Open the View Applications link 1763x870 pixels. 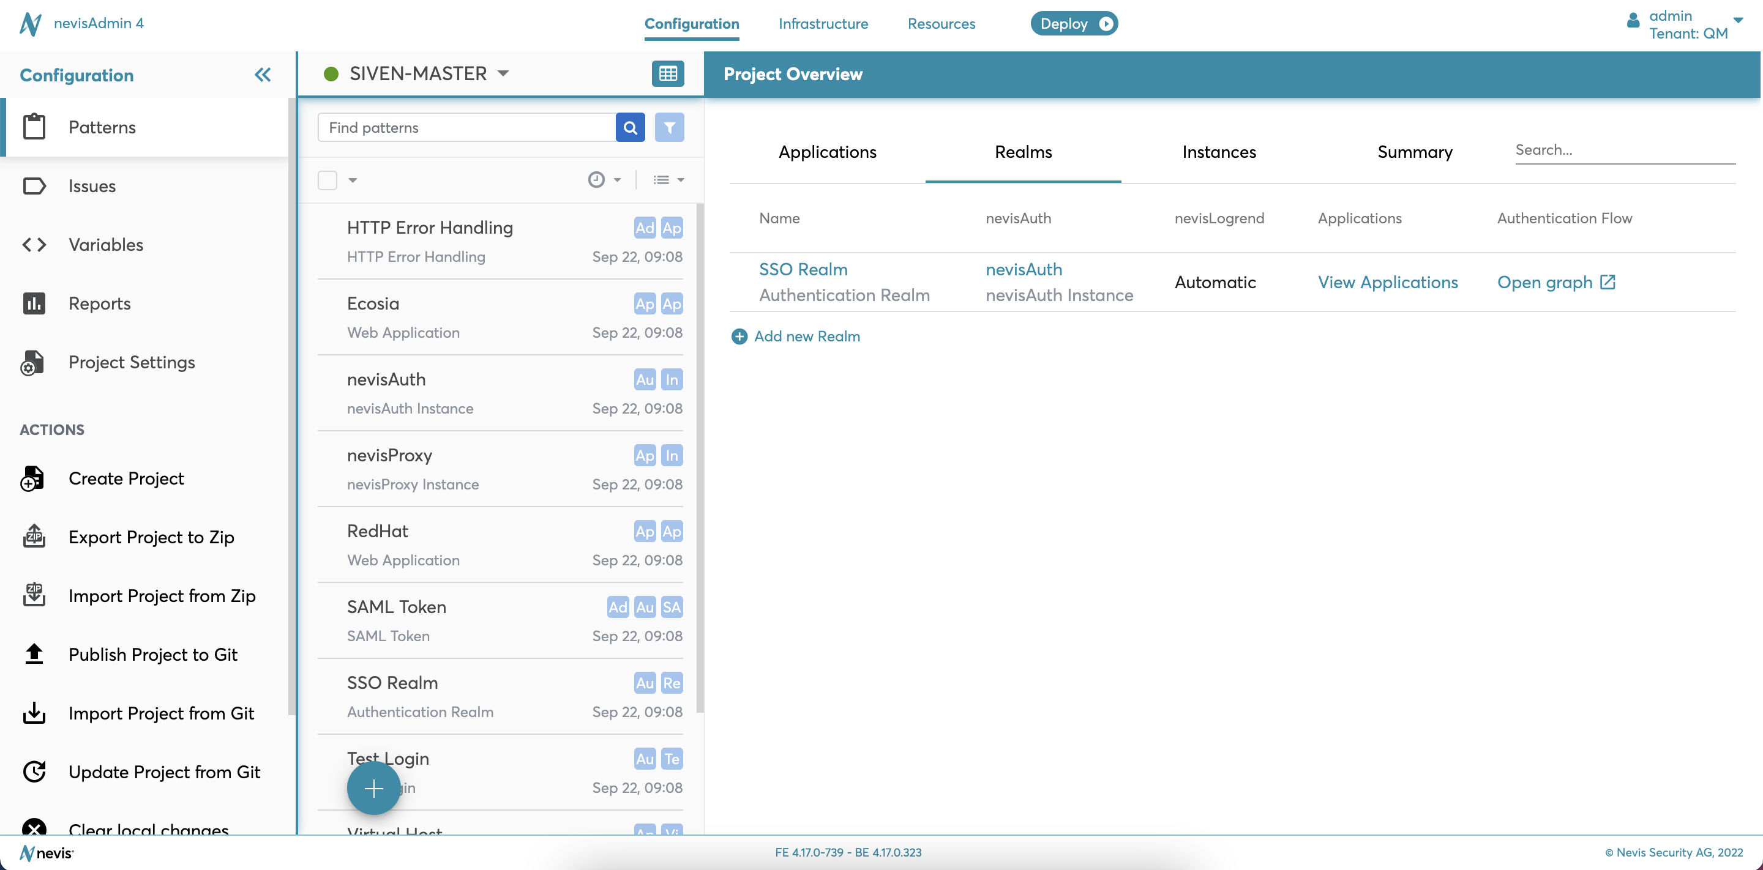tap(1387, 282)
